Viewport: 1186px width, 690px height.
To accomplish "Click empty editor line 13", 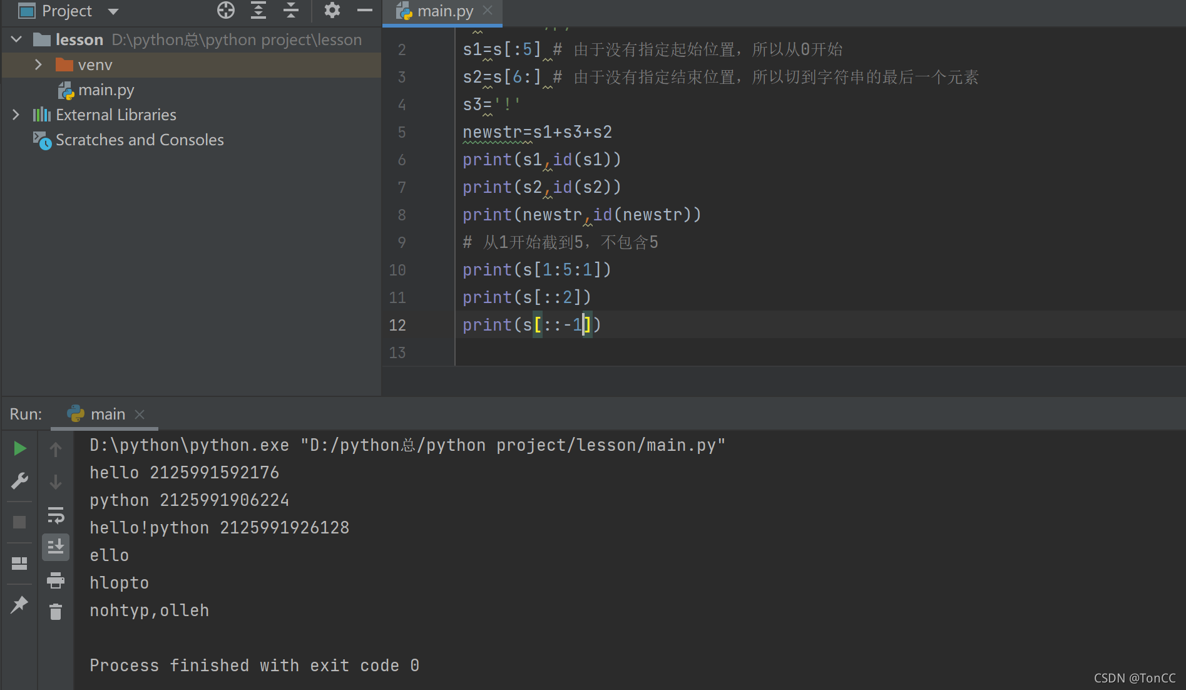I will click(820, 353).
